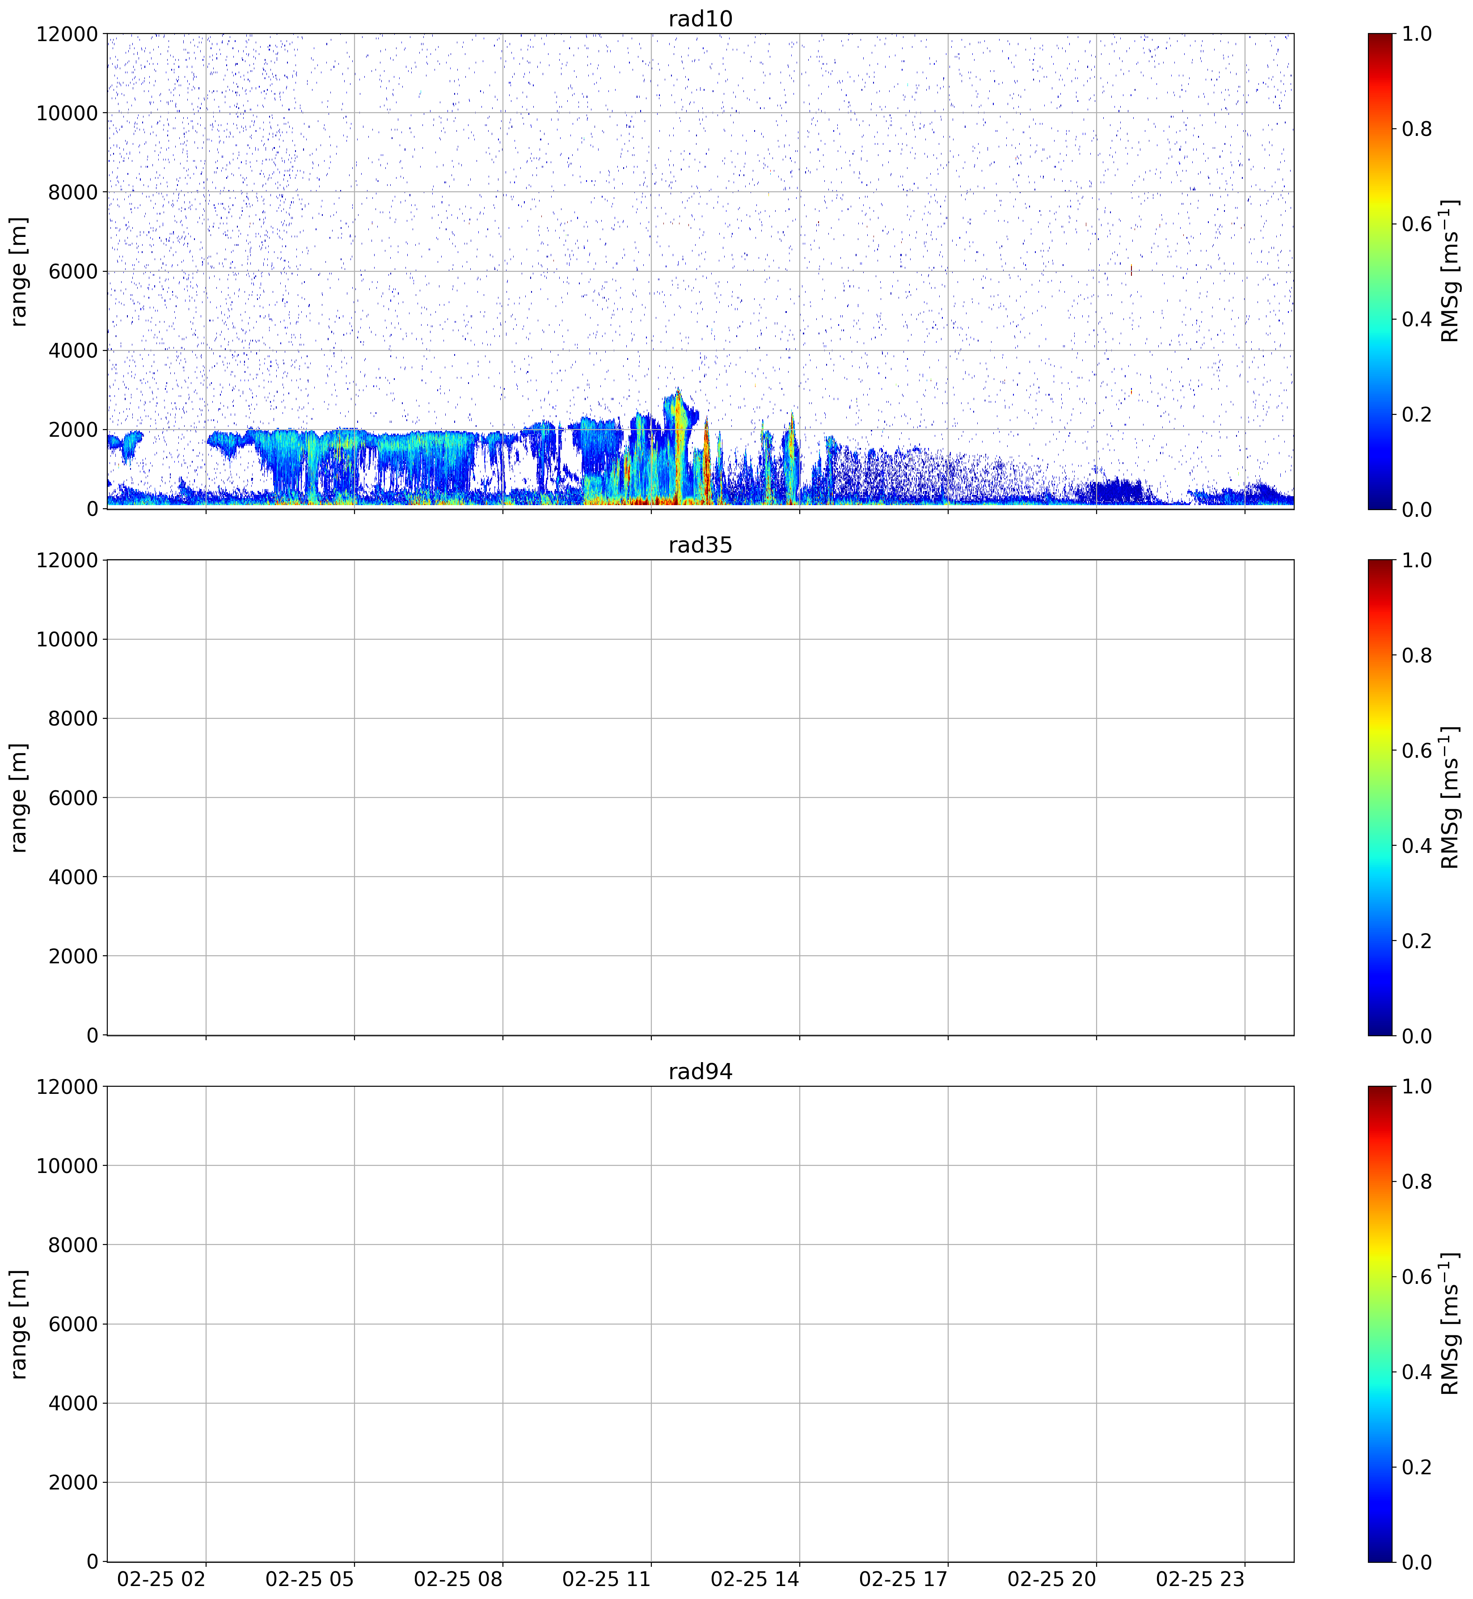Click the 0.2 tick on rad10 colorbar

(1416, 414)
